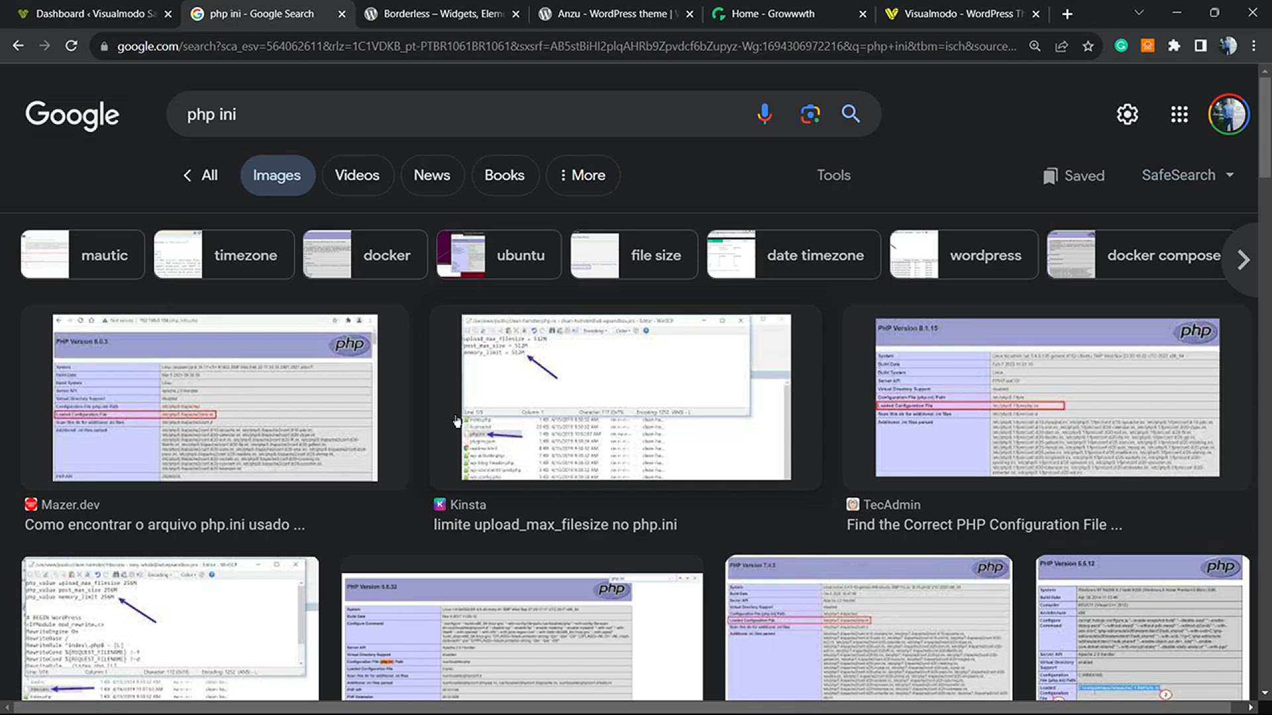Switch to Borderless Widgets tab
The width and height of the screenshot is (1272, 715).
click(443, 14)
